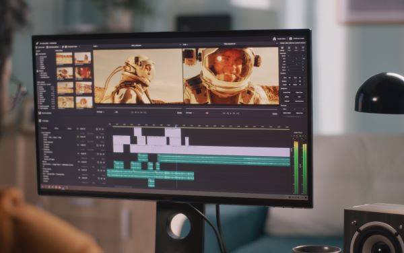Toggle first header icon on the third video track
The height and width of the screenshot is (253, 404).
point(98,145)
